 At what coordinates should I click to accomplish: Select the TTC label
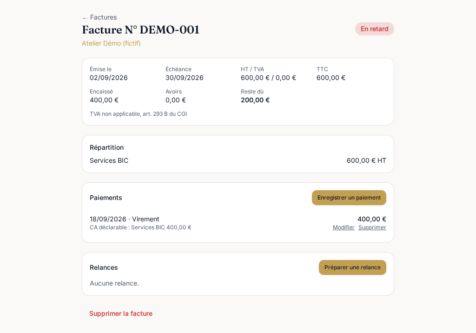[x=322, y=69]
